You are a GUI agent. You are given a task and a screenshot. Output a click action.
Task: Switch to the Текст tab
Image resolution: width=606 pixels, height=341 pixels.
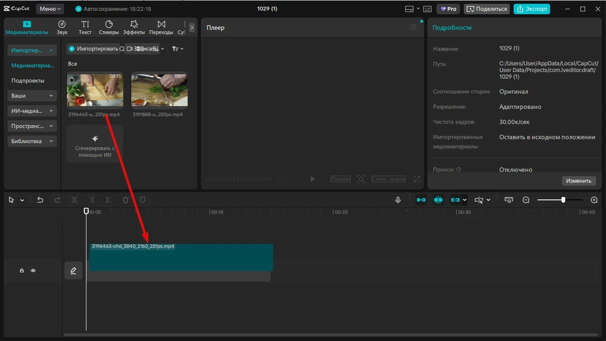[x=85, y=27]
